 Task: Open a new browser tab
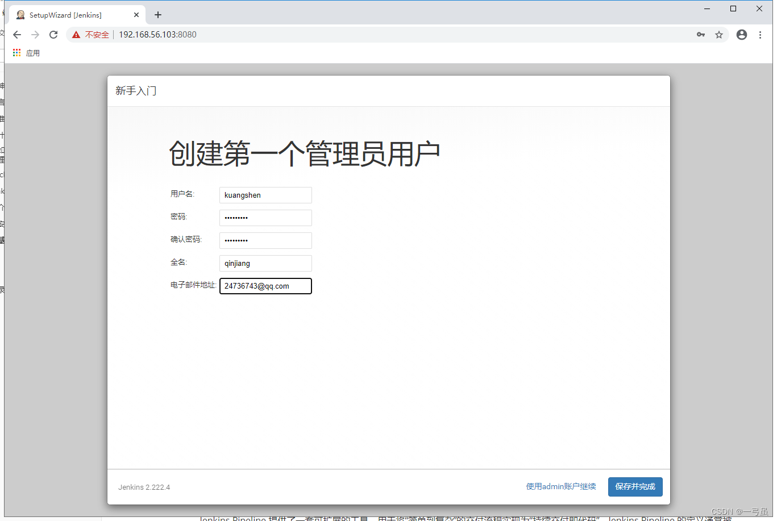click(x=158, y=15)
